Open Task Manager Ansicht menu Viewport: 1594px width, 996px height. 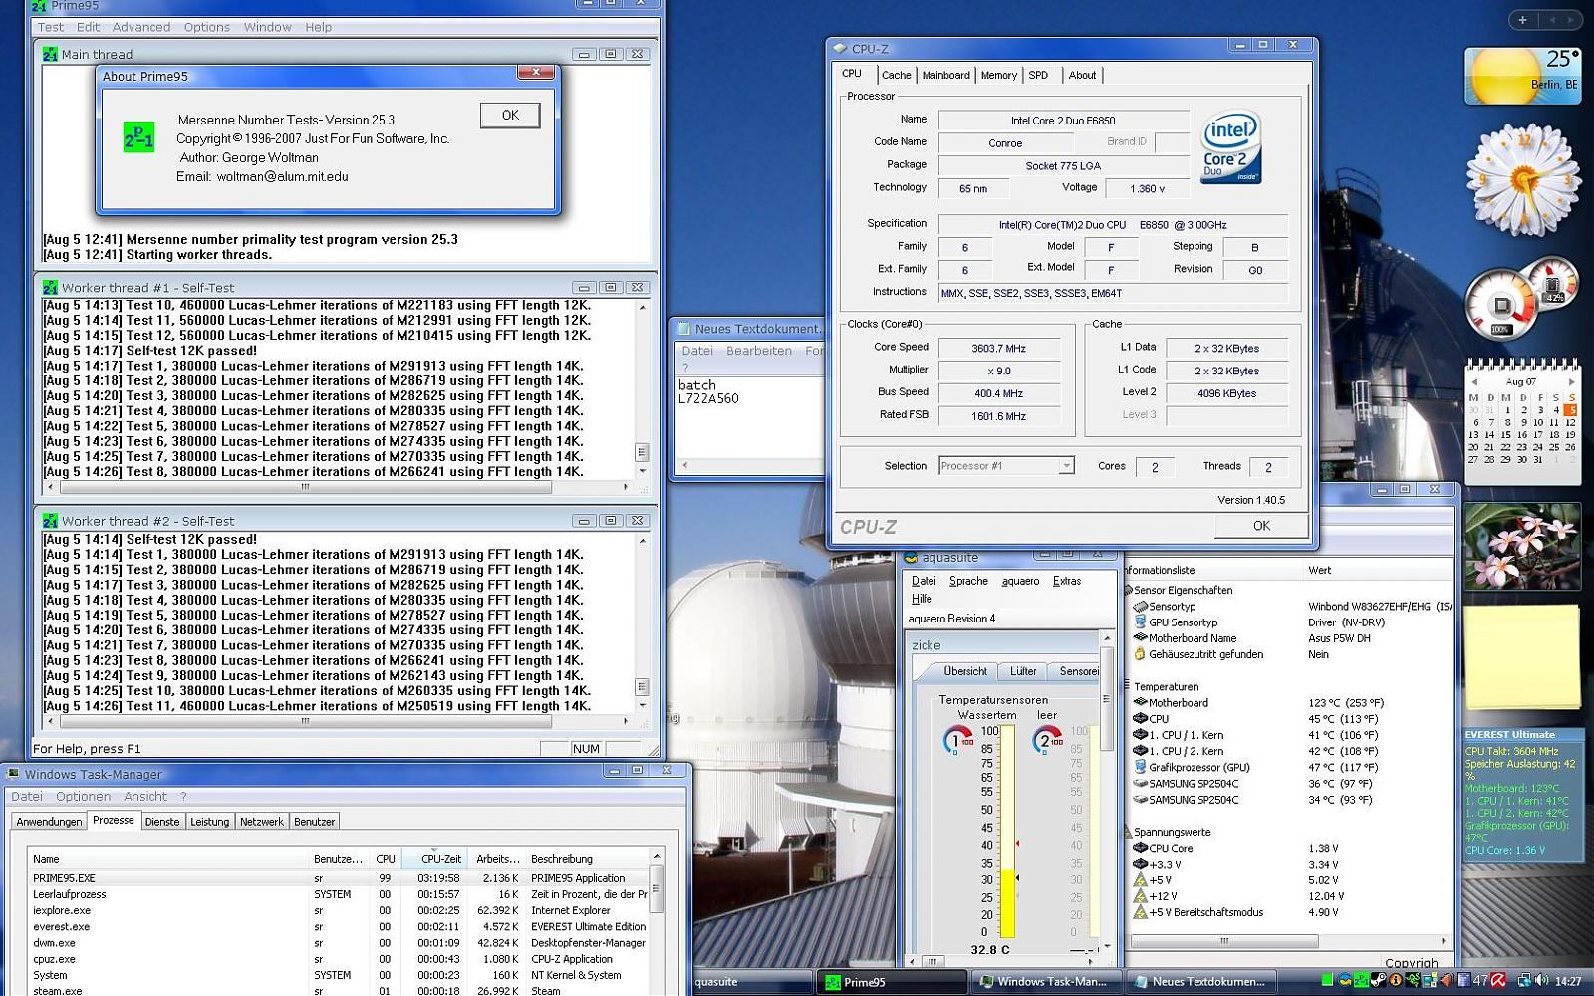click(x=145, y=796)
